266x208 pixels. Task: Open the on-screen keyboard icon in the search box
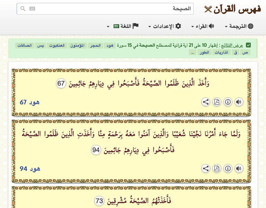(32, 9)
